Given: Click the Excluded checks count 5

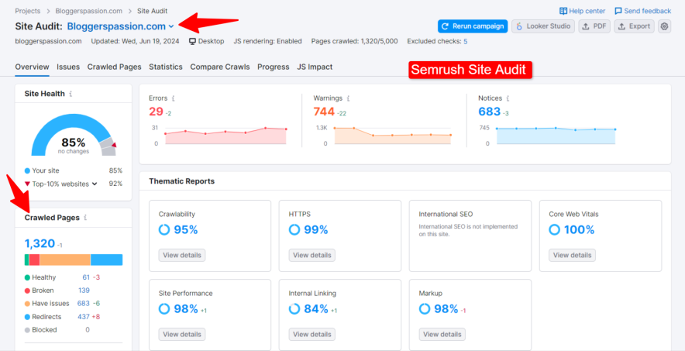Looking at the screenshot, I should [465, 41].
